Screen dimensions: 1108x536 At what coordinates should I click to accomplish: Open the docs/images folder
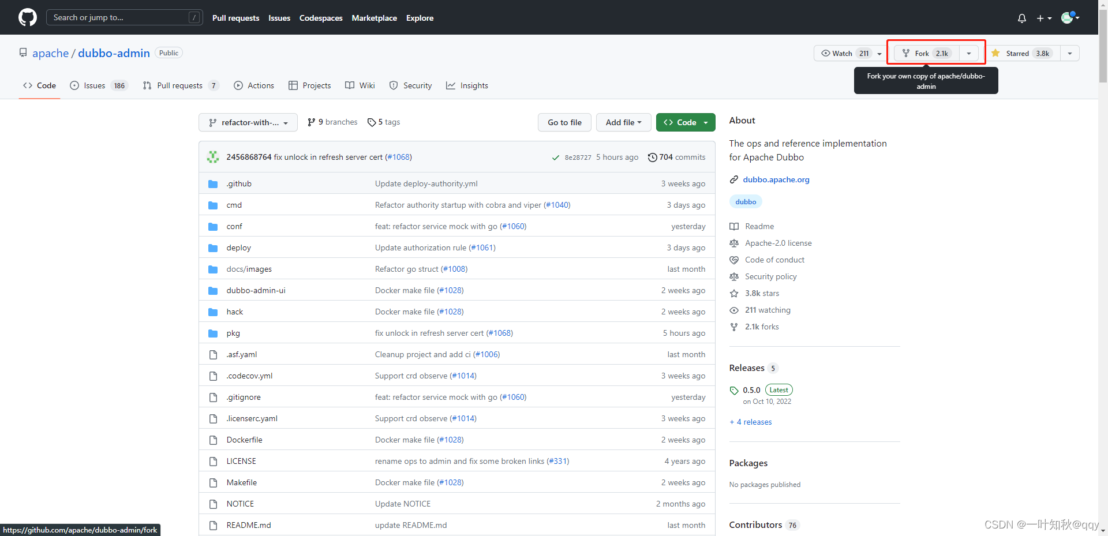249,269
